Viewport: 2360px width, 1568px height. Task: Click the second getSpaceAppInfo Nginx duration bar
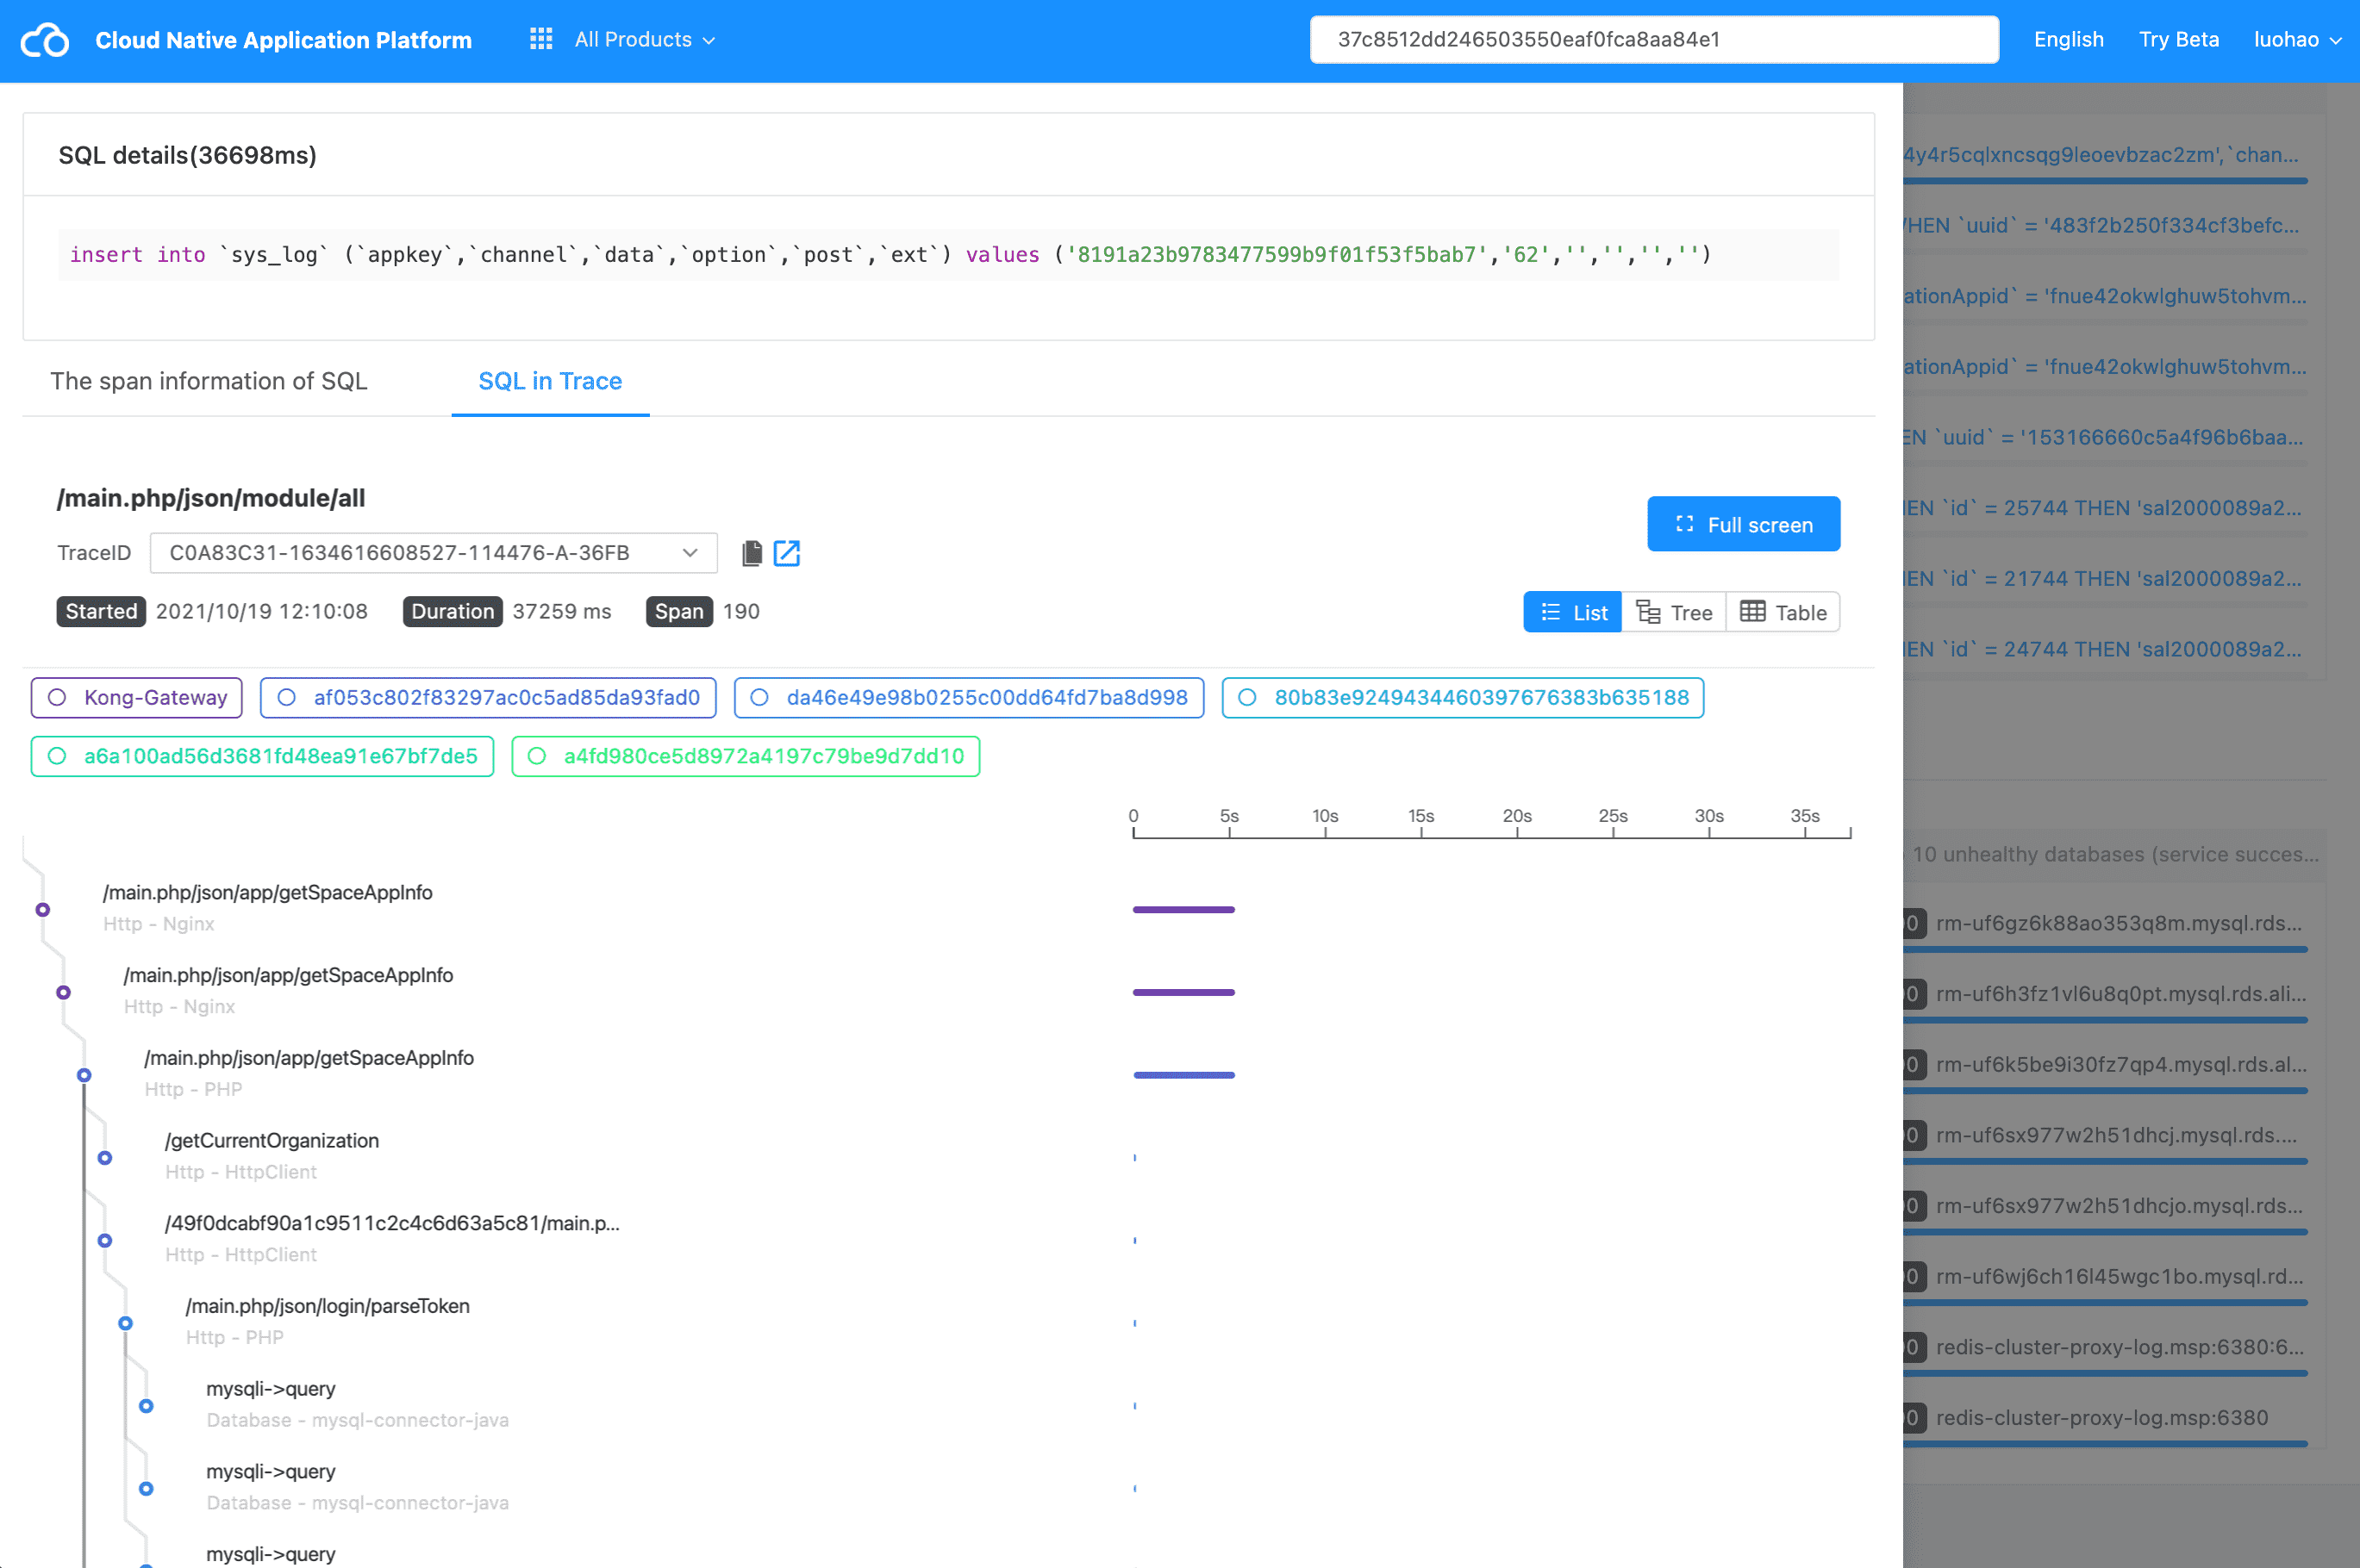tap(1183, 993)
